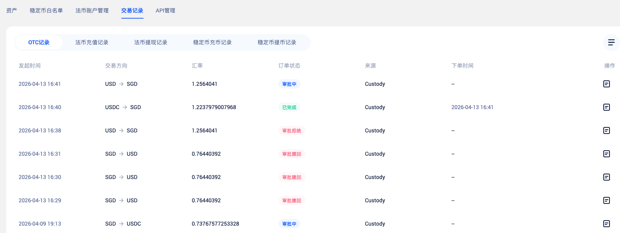This screenshot has width=620, height=233.
Task: Select the 稳定币提币记录 sub-tab
Action: pyautogui.click(x=277, y=42)
